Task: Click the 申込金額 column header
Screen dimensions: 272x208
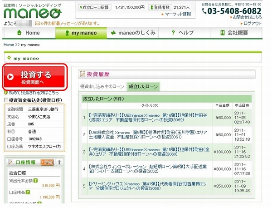Action: point(222,105)
